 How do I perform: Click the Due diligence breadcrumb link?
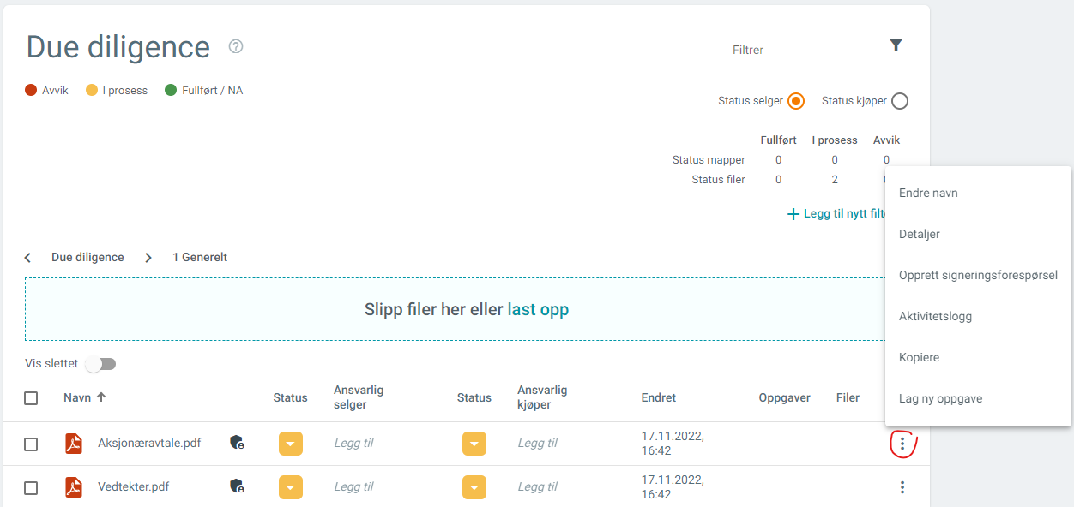tap(87, 258)
